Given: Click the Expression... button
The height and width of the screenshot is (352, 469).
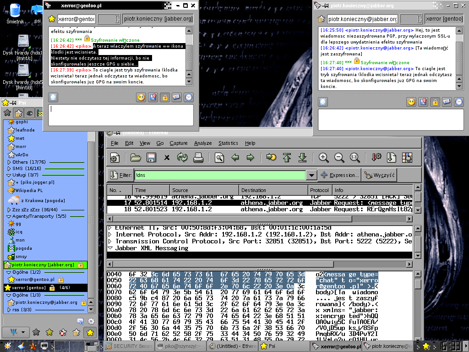Looking at the screenshot, I should pos(339,175).
